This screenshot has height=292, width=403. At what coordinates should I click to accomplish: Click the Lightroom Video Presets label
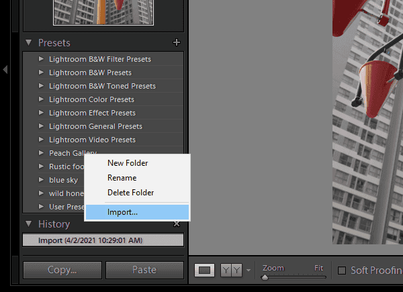pos(92,140)
